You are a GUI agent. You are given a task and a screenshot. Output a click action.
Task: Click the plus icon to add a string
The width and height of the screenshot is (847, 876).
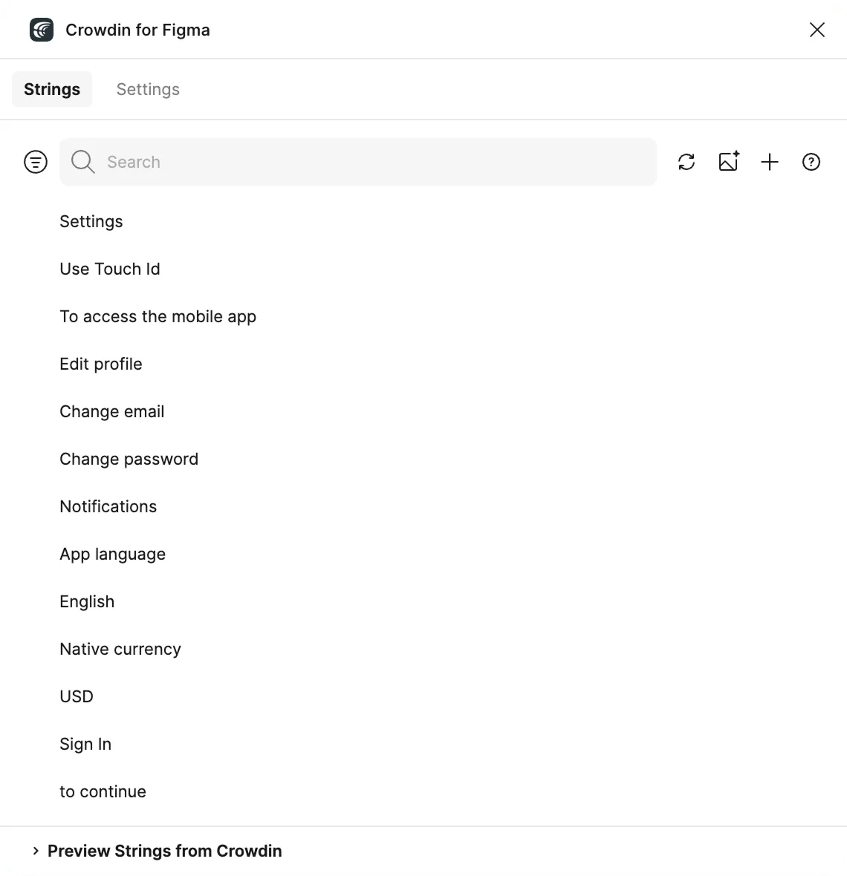[x=770, y=162]
